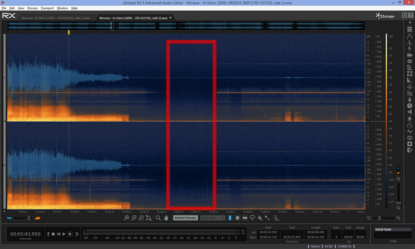Open the De-clip module in the right sidebar
415x249 pixels.
(409, 36)
